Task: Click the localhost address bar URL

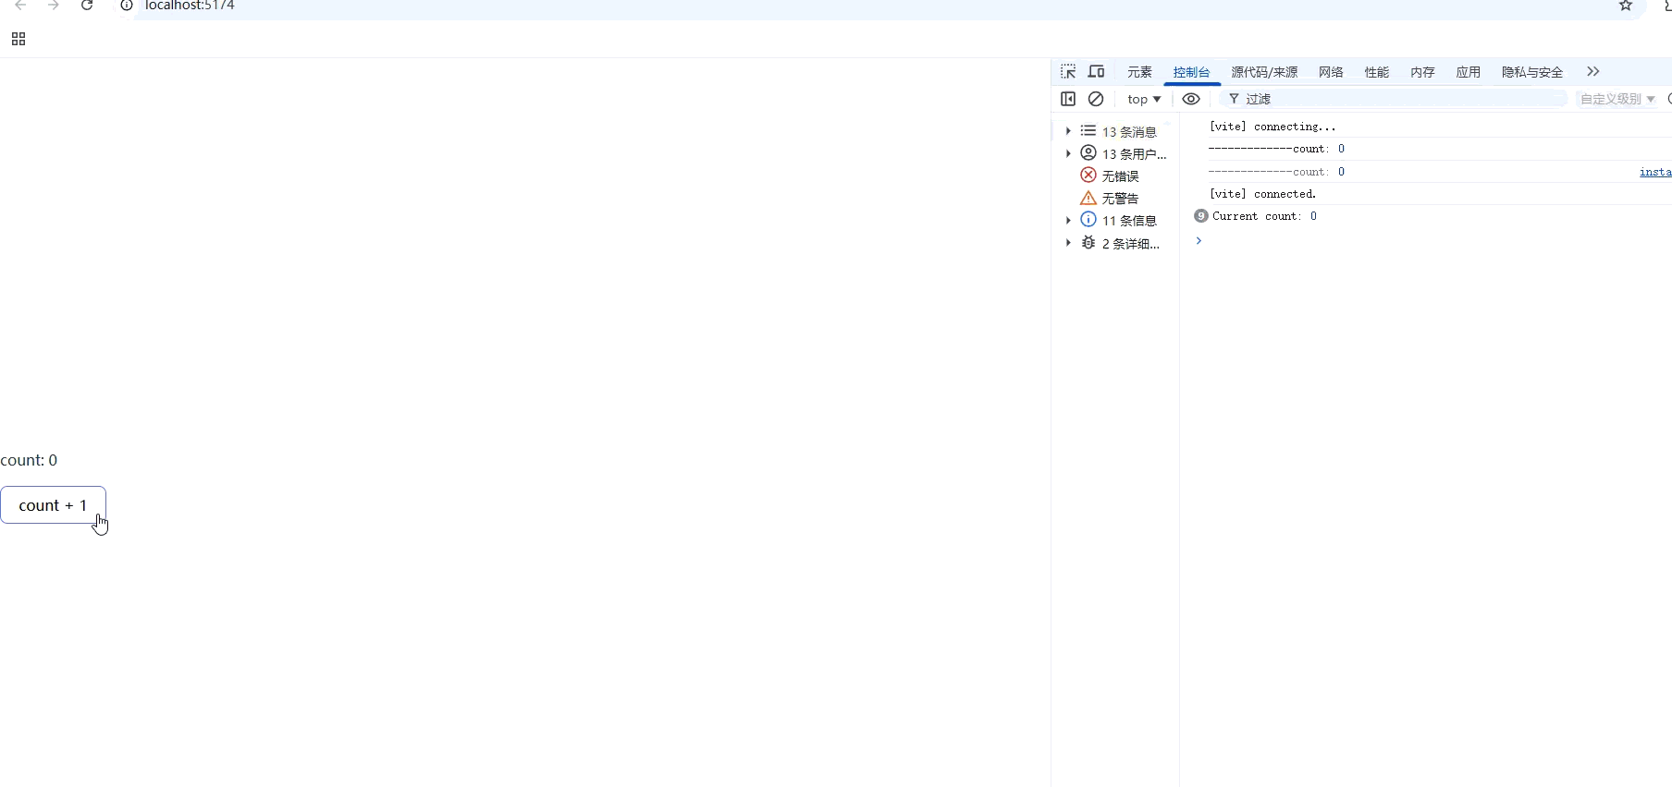Action: pos(190,6)
